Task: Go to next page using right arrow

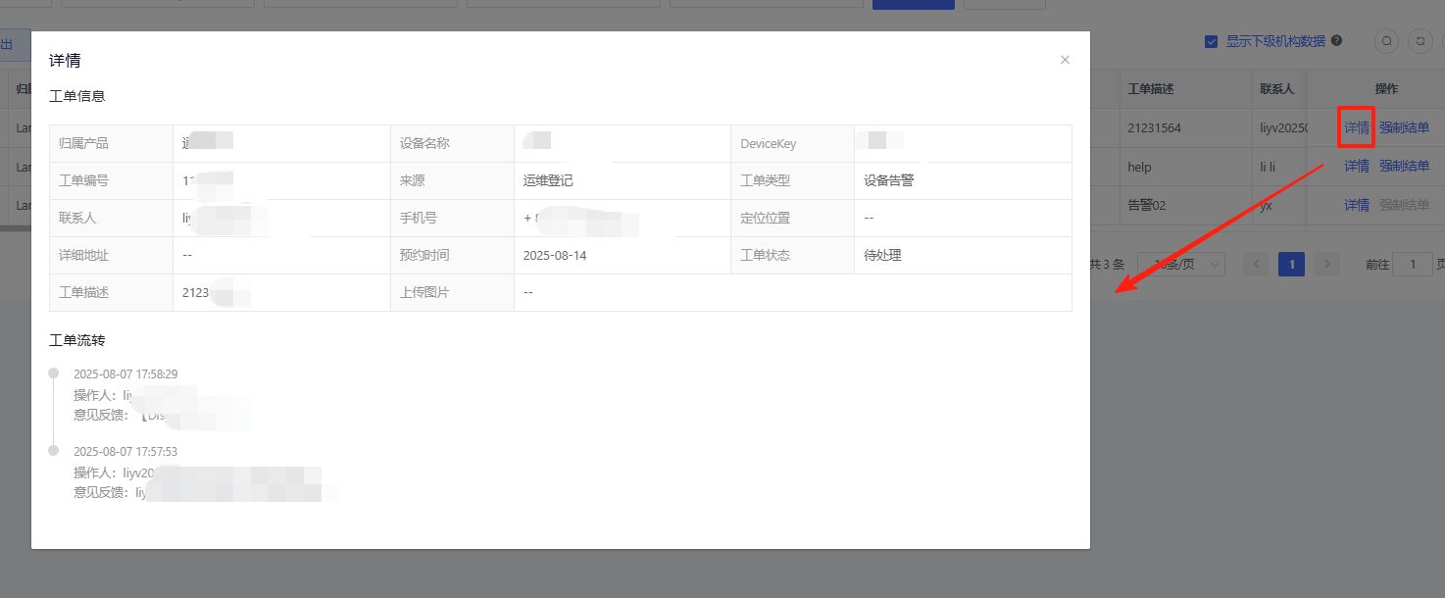Action: click(x=1326, y=264)
